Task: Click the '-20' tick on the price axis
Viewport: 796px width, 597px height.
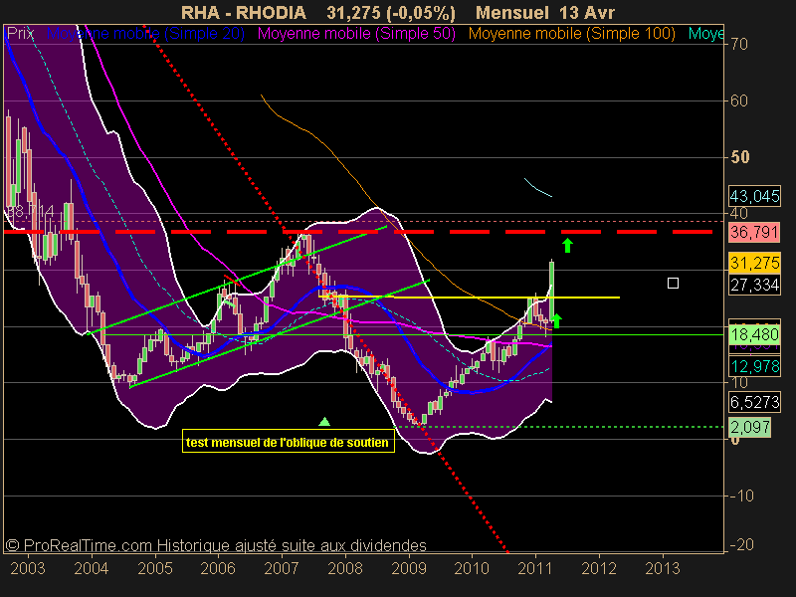Action: [x=741, y=544]
